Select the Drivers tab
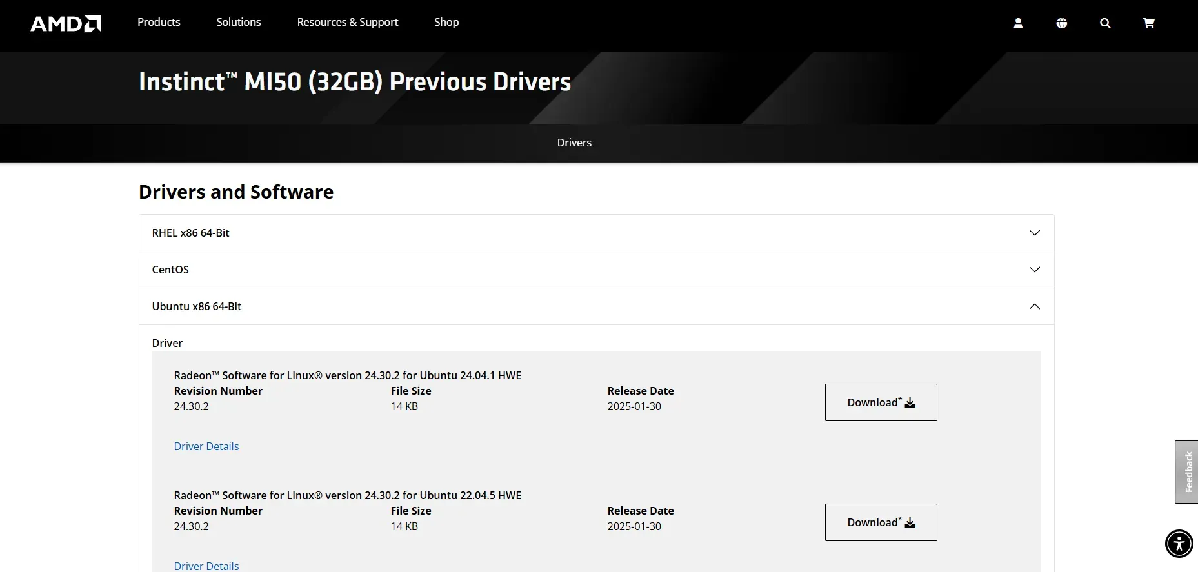The image size is (1198, 572). [574, 143]
